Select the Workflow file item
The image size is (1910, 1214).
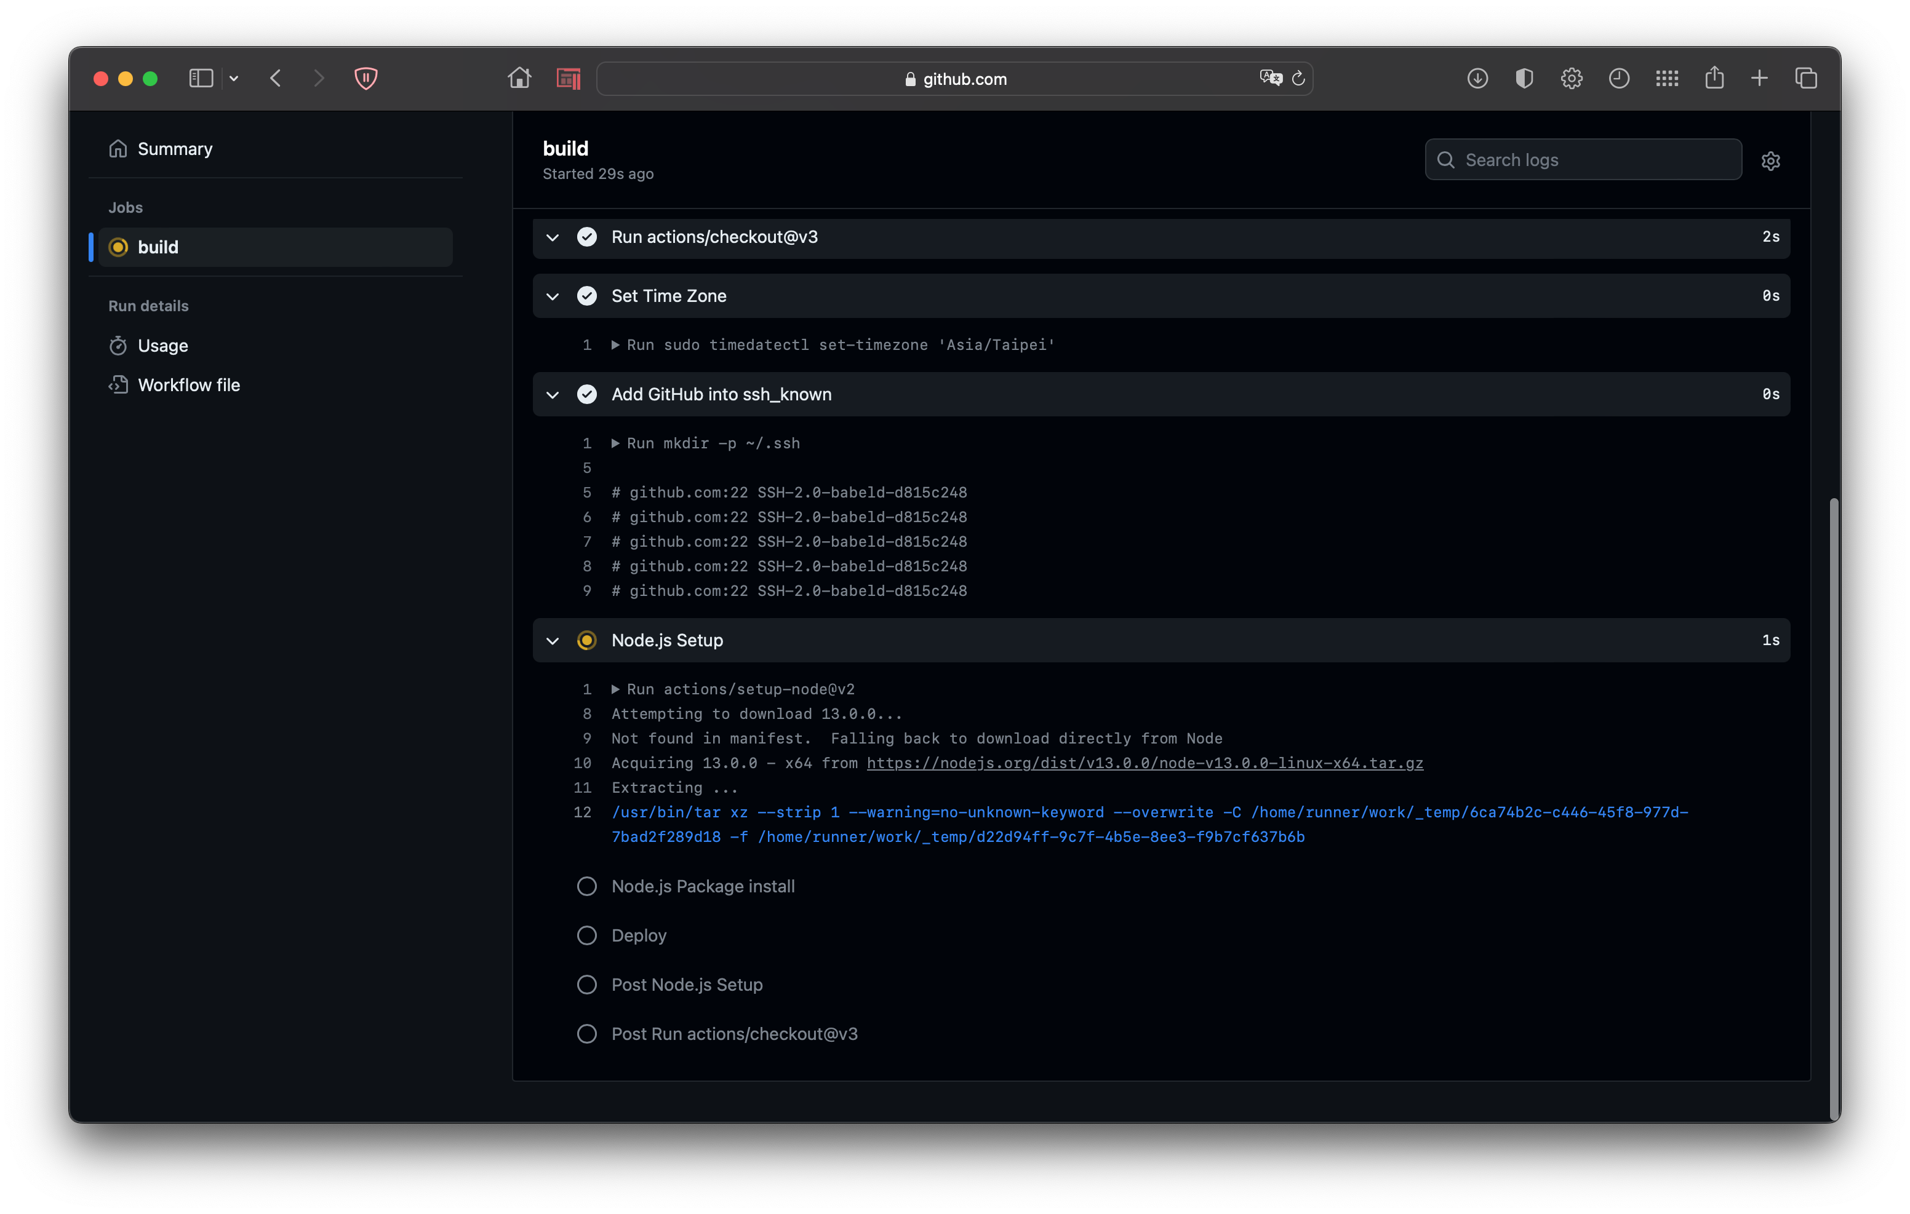[188, 384]
